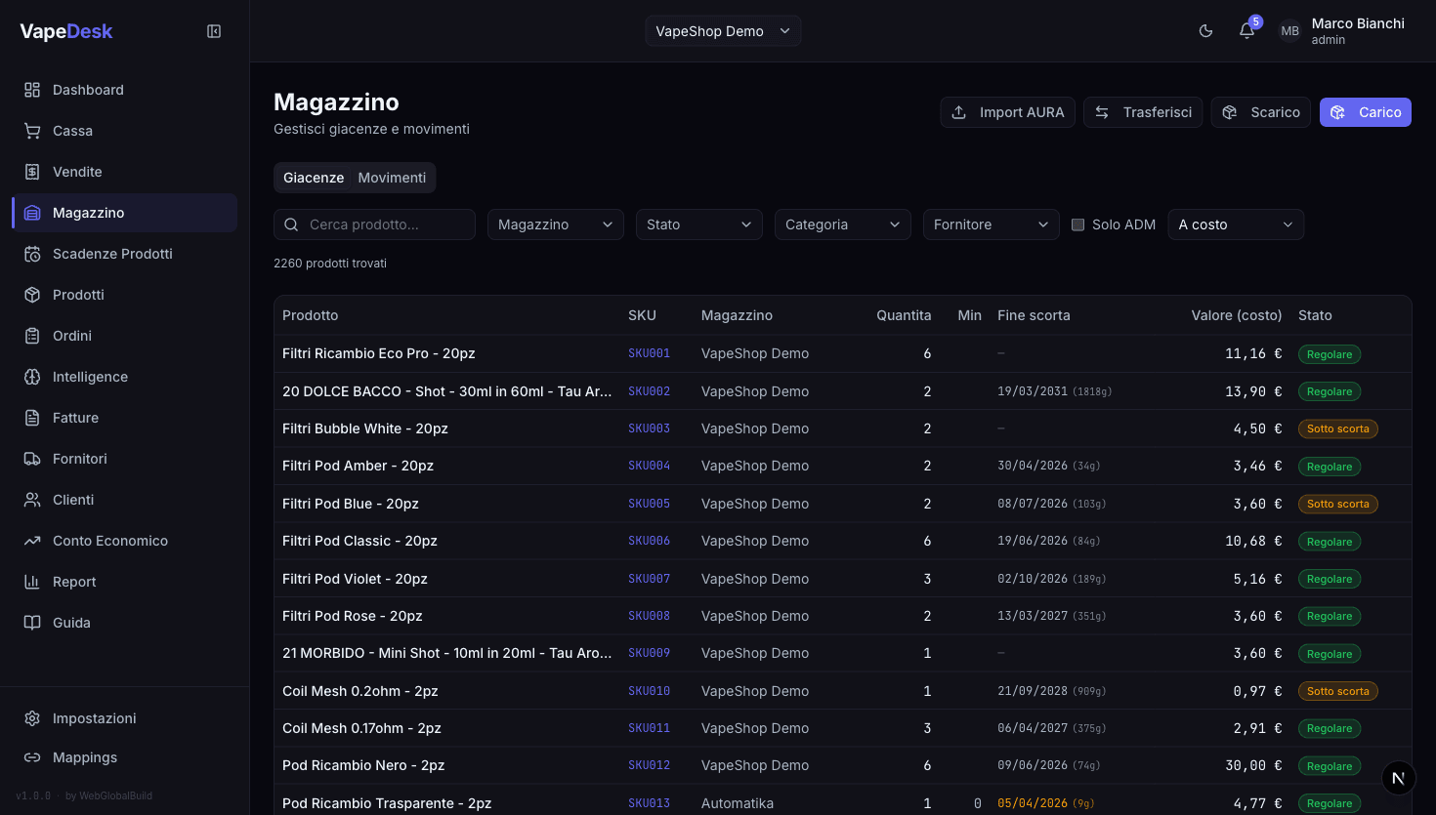Screen dimensions: 1436x815
Task: Open the notifications bell
Action: (x=1246, y=31)
